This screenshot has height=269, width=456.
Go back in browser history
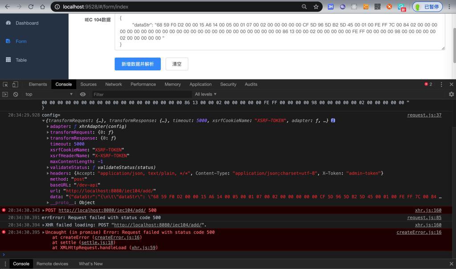pyautogui.click(x=8, y=7)
